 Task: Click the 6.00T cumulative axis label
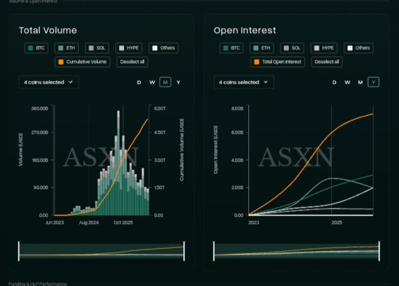pyautogui.click(x=160, y=109)
